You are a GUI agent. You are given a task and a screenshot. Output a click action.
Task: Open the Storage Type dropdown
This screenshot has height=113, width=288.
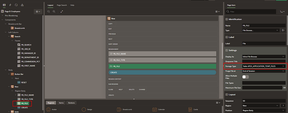point(264,66)
